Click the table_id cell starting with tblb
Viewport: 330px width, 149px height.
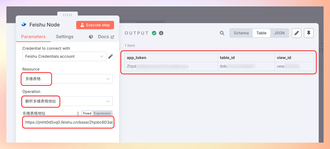tap(246, 66)
